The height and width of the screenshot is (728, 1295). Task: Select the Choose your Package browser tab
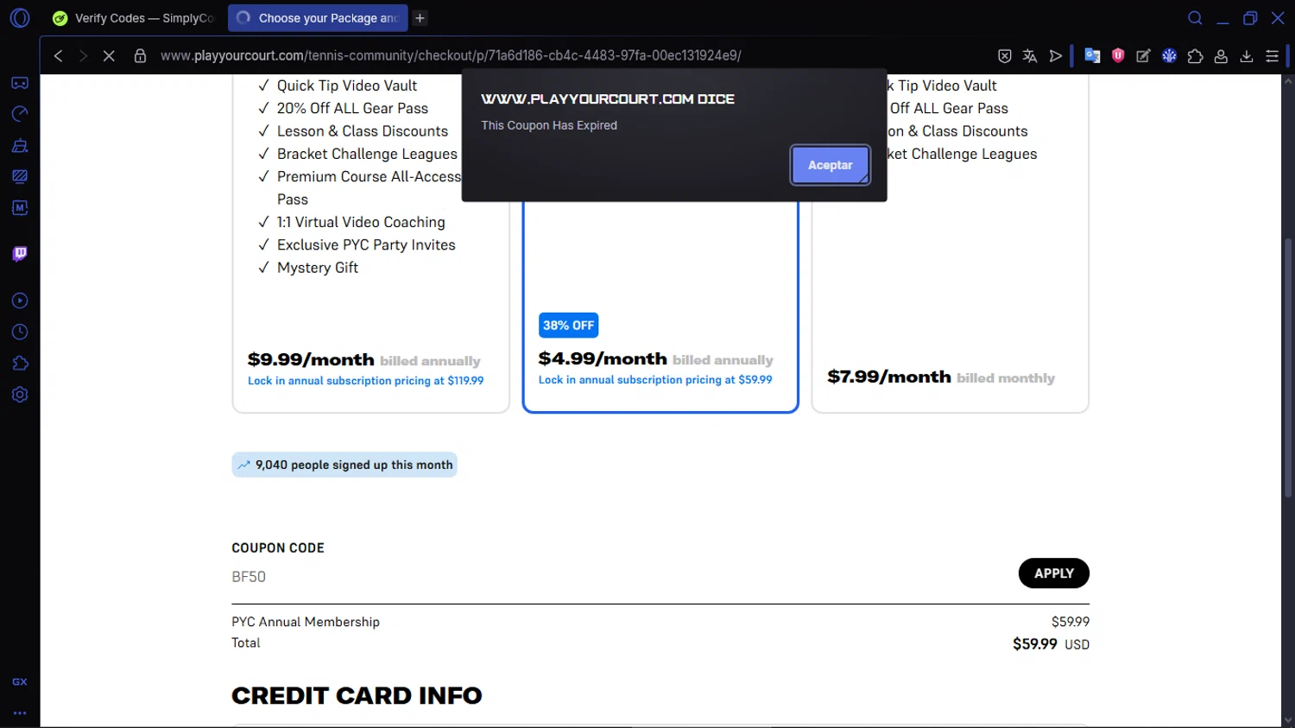pos(318,18)
